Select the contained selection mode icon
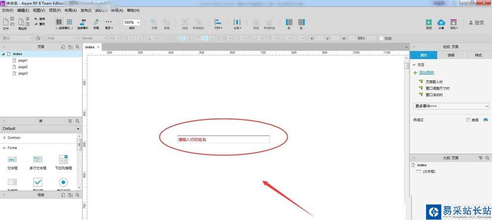The width and height of the screenshot is (492, 220). tap(69, 22)
